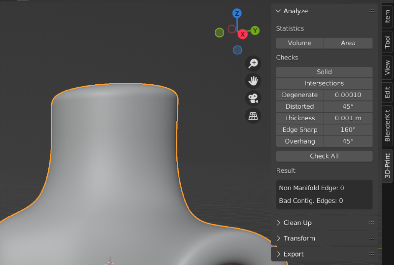The width and height of the screenshot is (394, 265).
Task: Select the Non Manifold Edge: 0 result
Action: point(311,188)
